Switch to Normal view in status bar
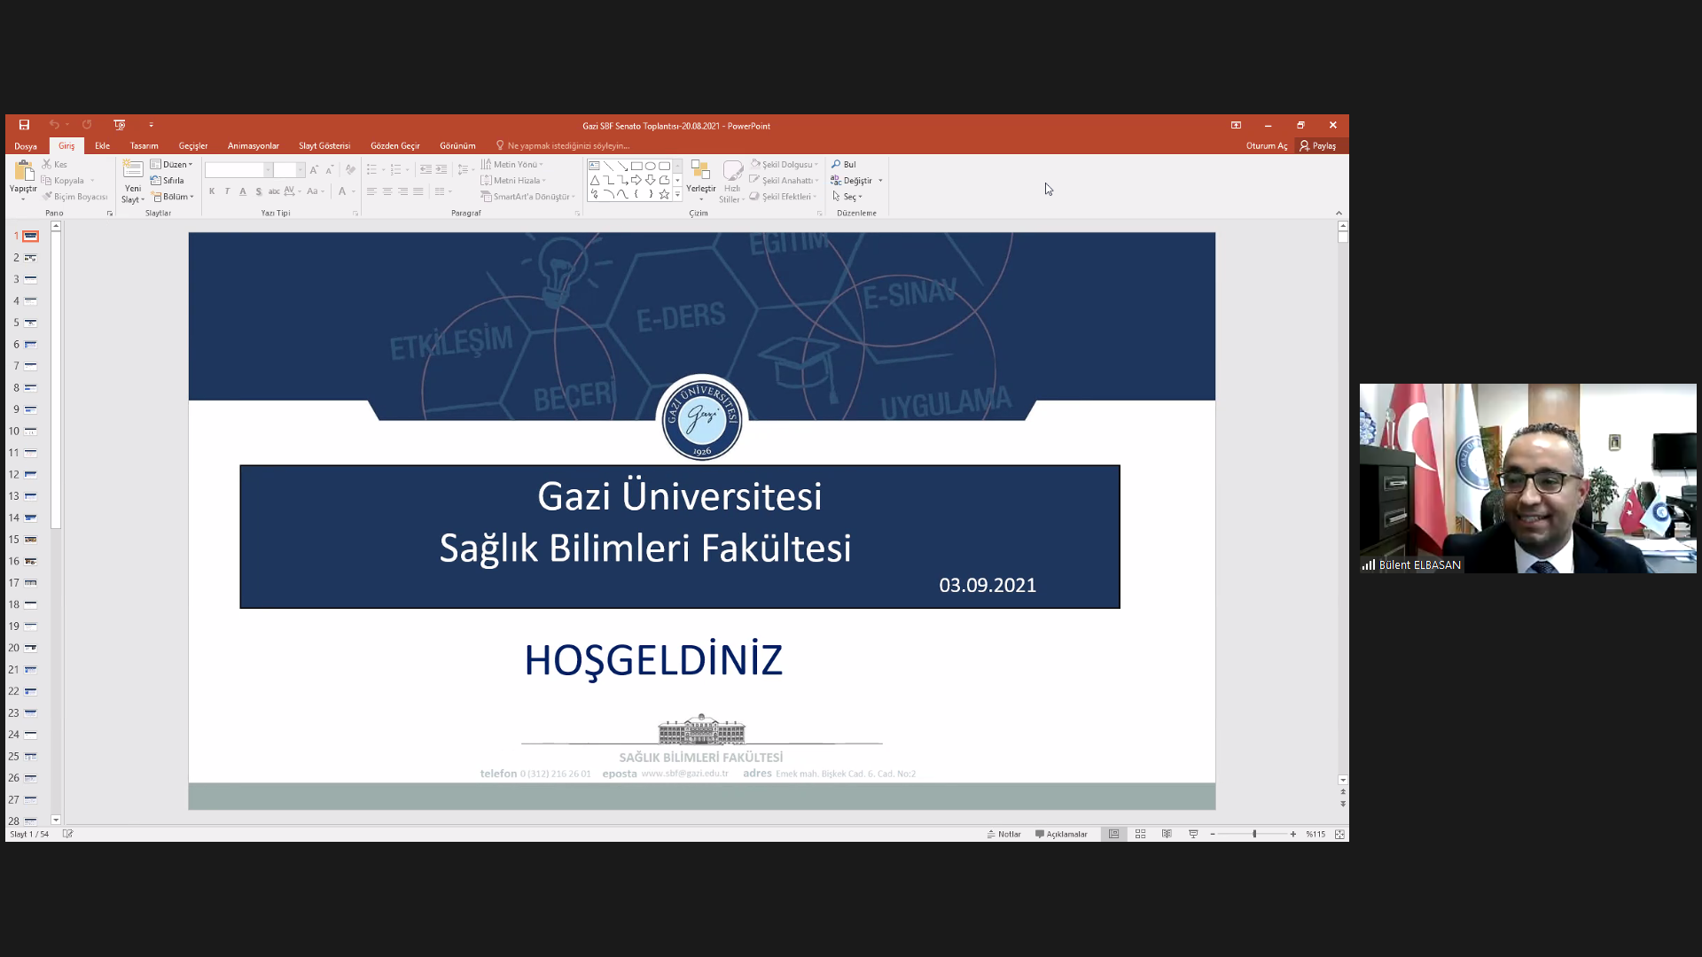 (x=1114, y=834)
